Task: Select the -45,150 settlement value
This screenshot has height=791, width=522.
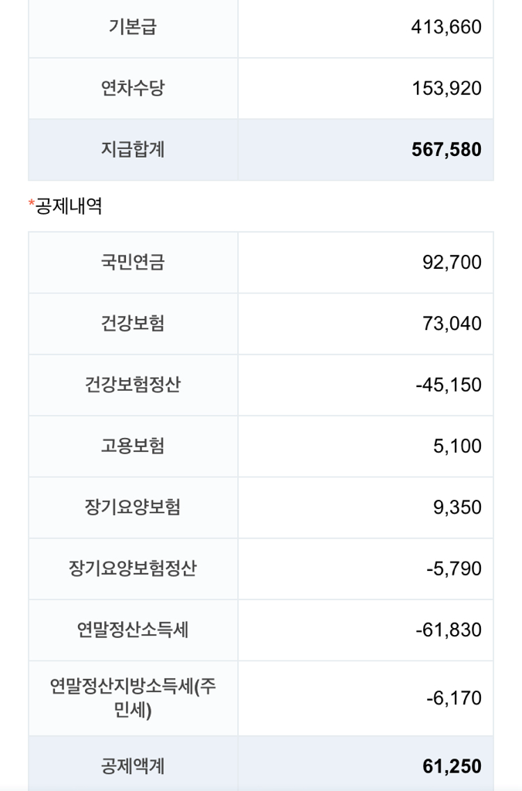Action: coord(448,384)
